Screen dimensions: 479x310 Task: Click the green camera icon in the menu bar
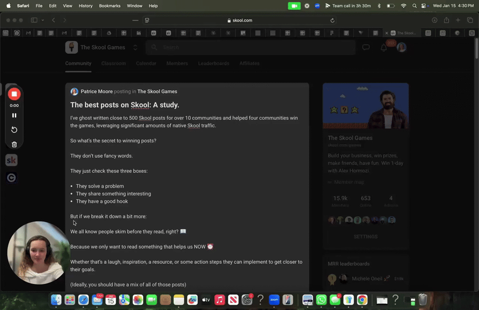tap(294, 6)
